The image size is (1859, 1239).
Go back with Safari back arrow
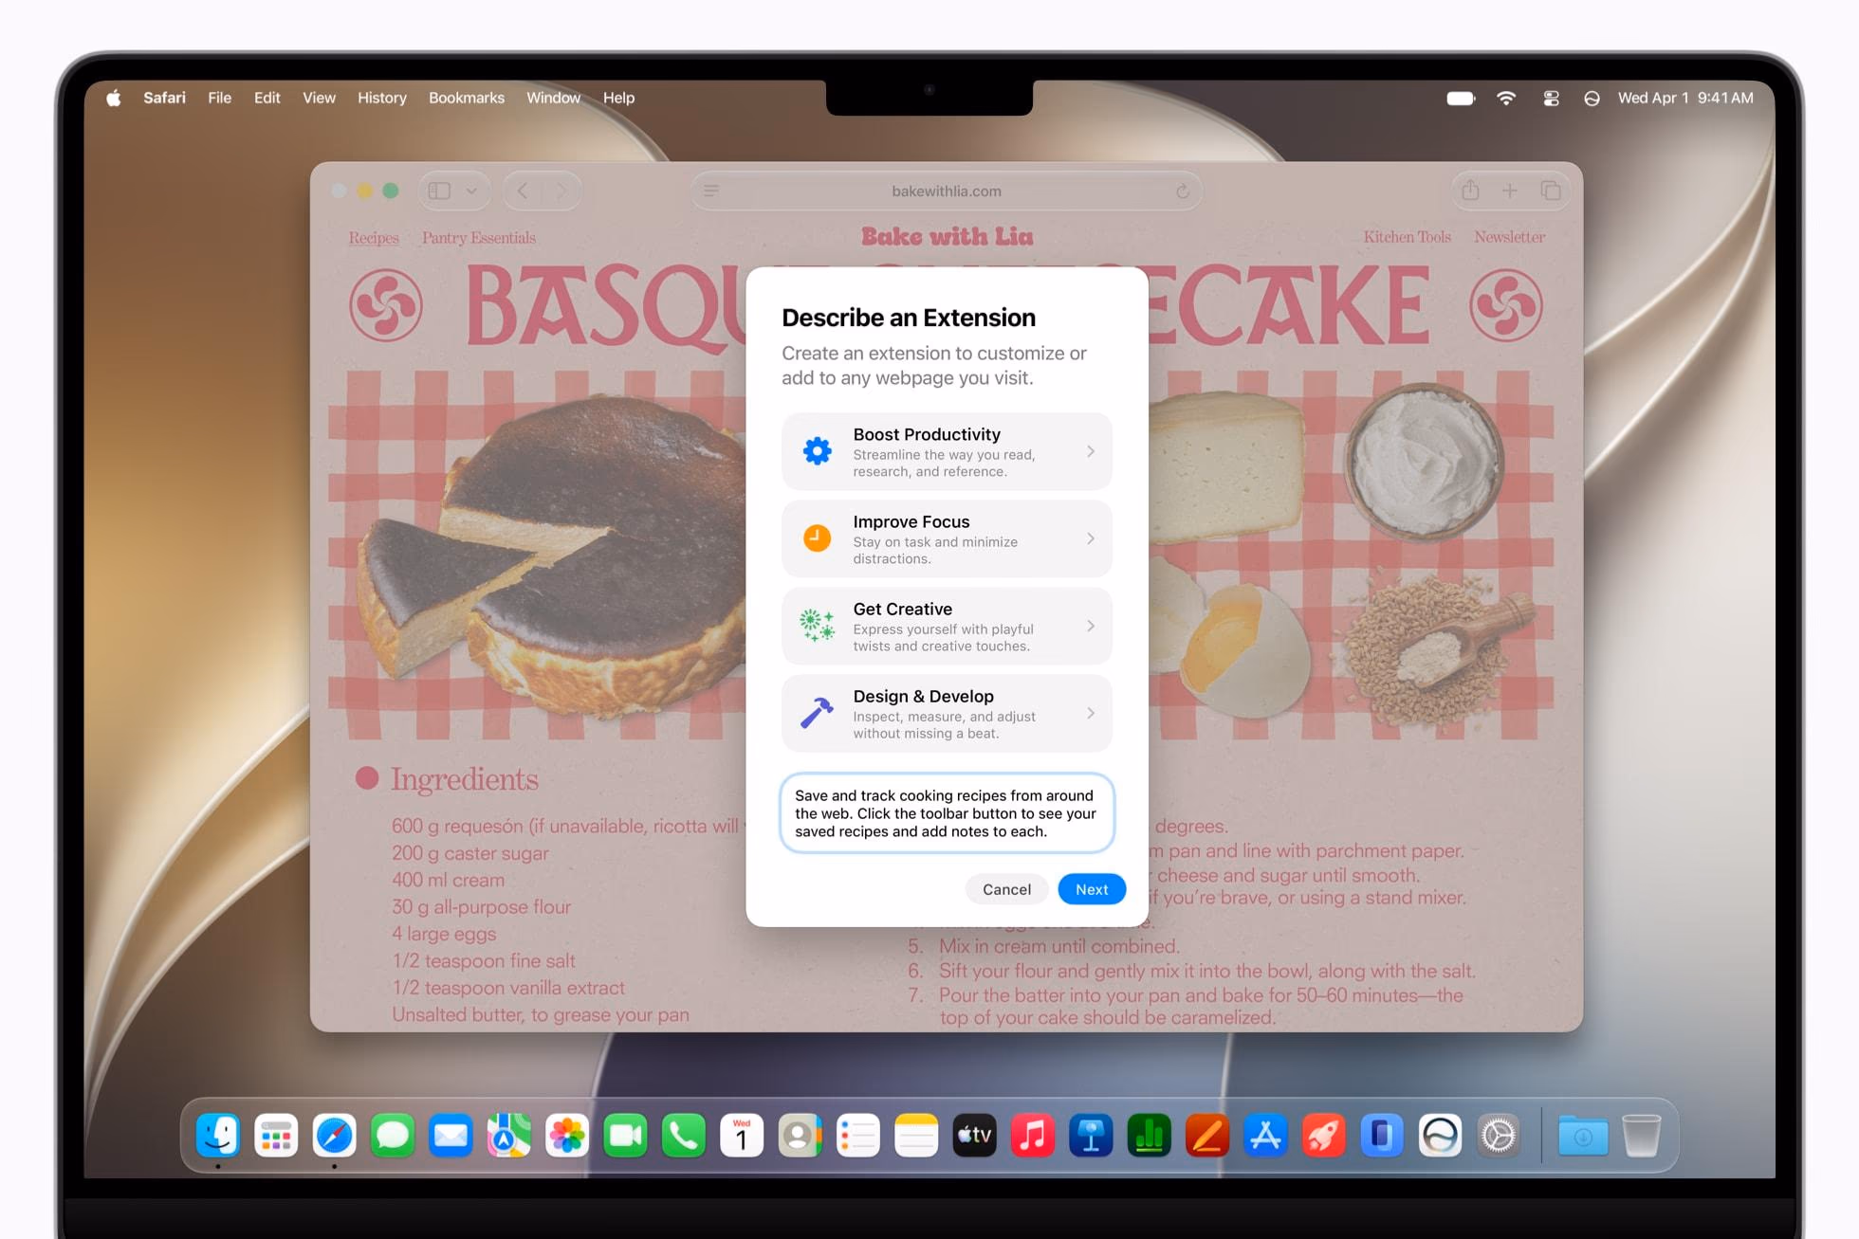pos(523,191)
